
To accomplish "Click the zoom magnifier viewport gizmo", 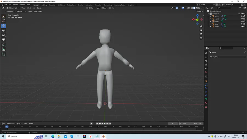I will pos(201,27).
